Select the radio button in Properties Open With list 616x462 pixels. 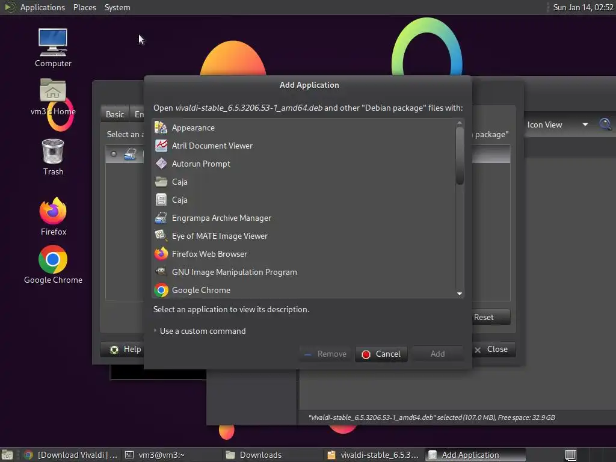(114, 154)
